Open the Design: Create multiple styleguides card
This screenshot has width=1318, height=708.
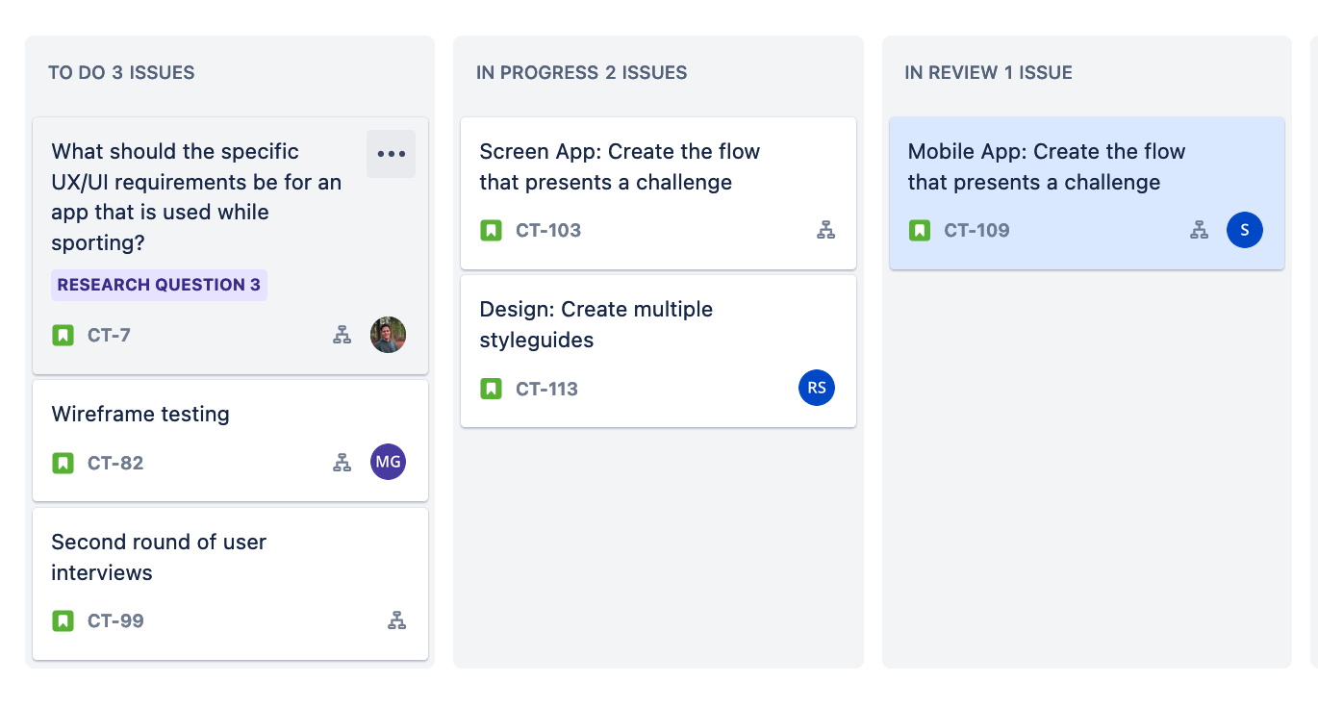click(658, 351)
